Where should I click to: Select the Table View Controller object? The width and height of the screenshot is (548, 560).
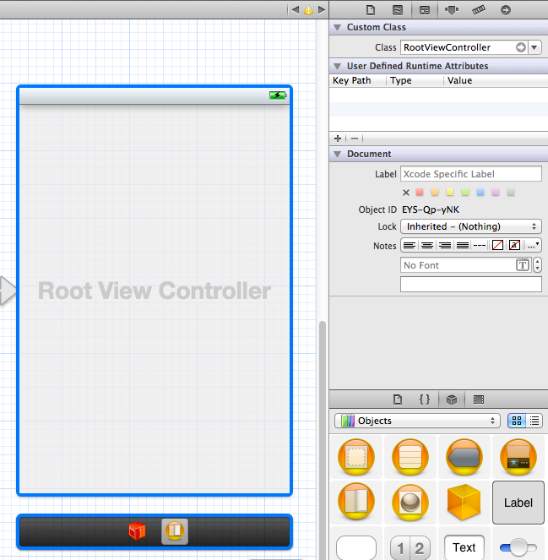click(x=410, y=457)
